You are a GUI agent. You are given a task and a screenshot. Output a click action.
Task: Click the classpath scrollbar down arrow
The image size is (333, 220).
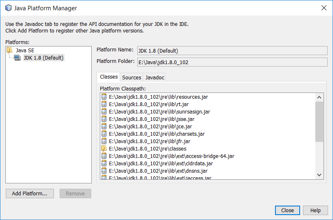point(319,175)
